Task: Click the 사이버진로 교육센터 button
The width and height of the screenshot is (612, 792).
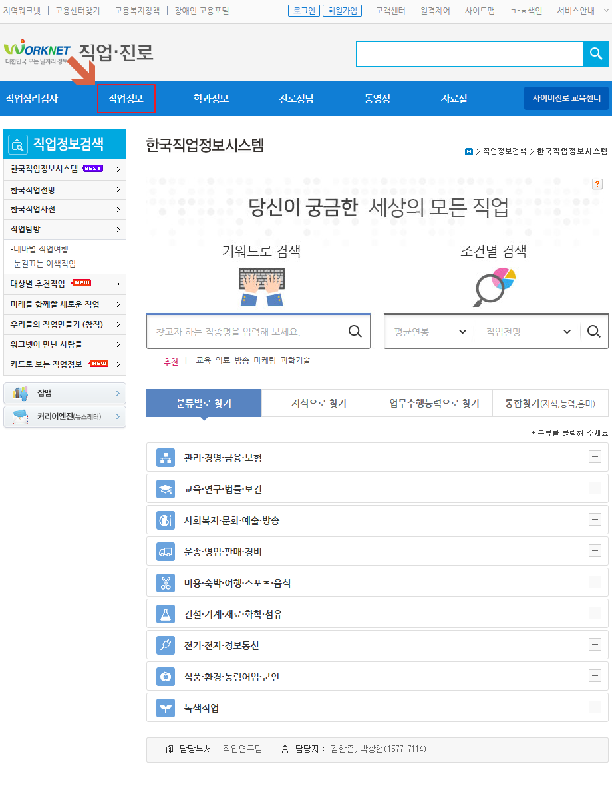Action: [x=567, y=98]
